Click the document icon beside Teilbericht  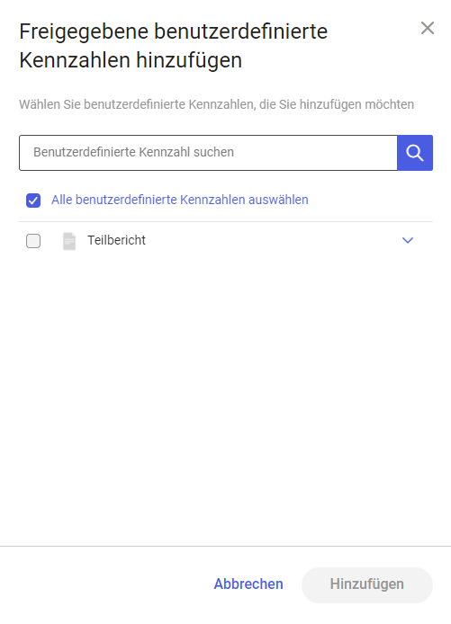[x=69, y=241]
